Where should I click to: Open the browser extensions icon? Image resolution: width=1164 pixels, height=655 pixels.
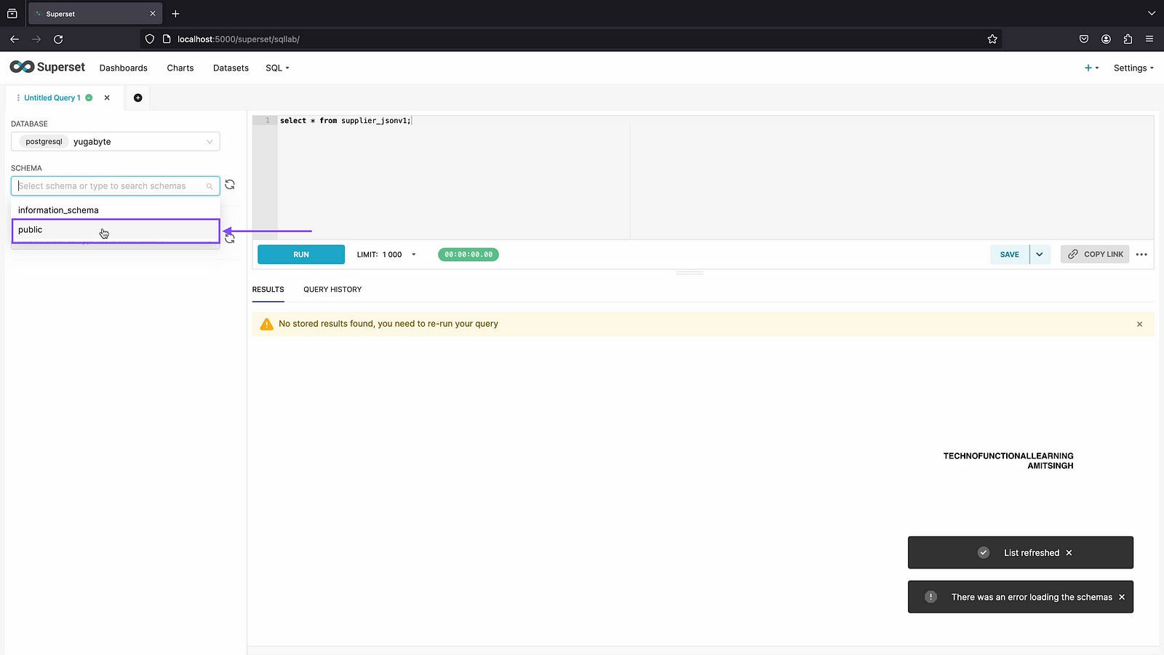point(1128,39)
